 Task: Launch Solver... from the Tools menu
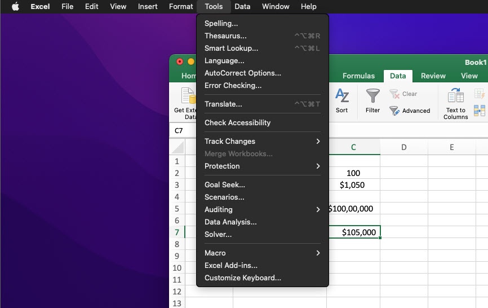tap(263, 235)
